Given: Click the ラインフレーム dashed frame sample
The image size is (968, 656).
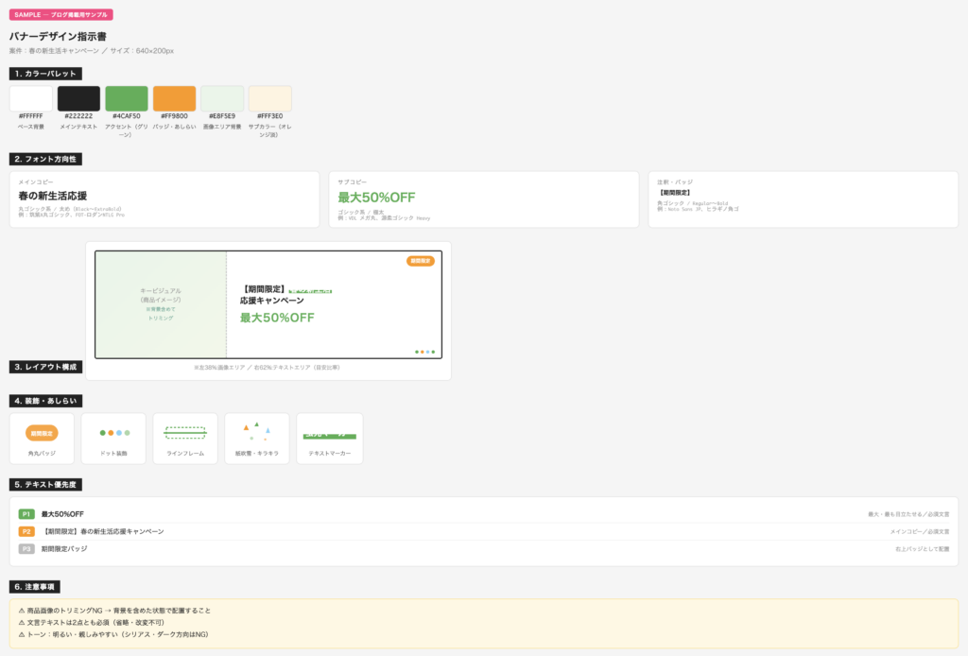Looking at the screenshot, I should (x=185, y=434).
